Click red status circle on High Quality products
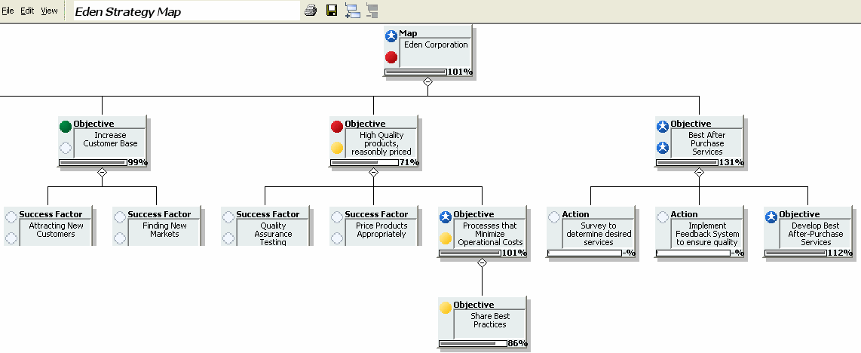 coord(336,127)
